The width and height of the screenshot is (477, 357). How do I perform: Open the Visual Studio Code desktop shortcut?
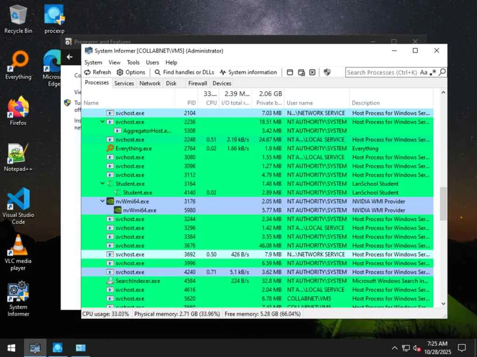(18, 206)
